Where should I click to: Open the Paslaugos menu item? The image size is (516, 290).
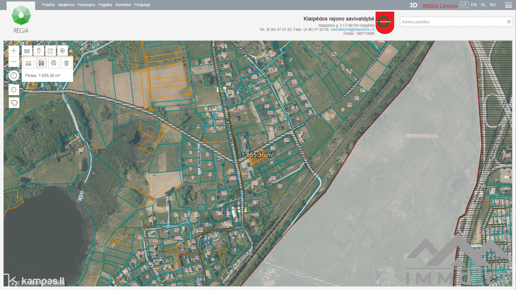(x=86, y=5)
